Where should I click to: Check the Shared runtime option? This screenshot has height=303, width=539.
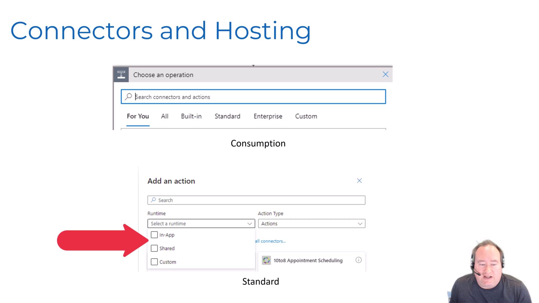coord(154,248)
